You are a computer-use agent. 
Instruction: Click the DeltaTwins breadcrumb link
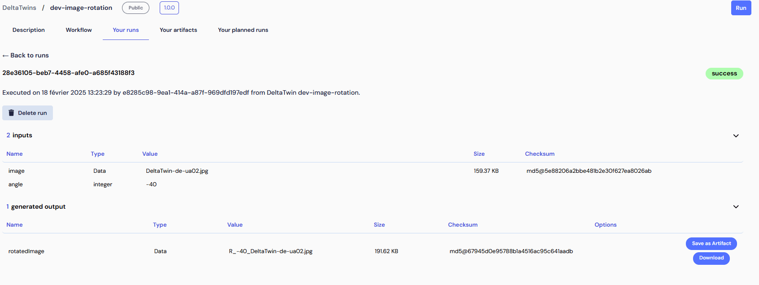tap(19, 8)
